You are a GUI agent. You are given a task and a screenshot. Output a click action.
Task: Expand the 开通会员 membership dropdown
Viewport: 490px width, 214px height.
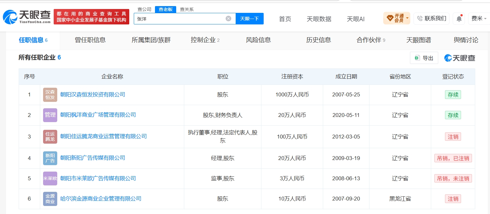396,18
